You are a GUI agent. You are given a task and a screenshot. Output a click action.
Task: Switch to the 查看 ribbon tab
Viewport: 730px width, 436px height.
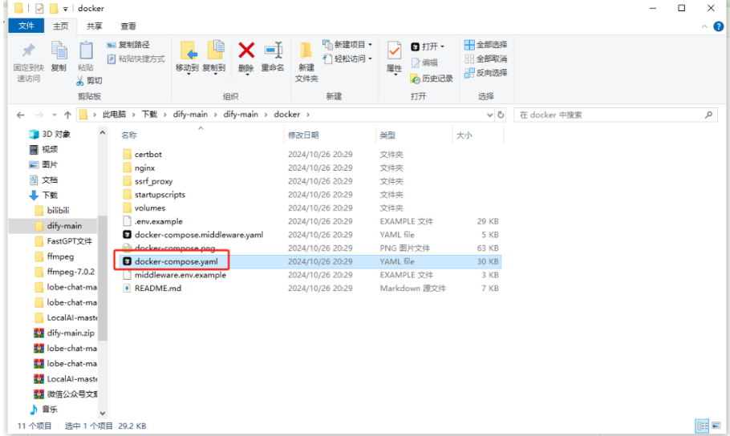128,26
